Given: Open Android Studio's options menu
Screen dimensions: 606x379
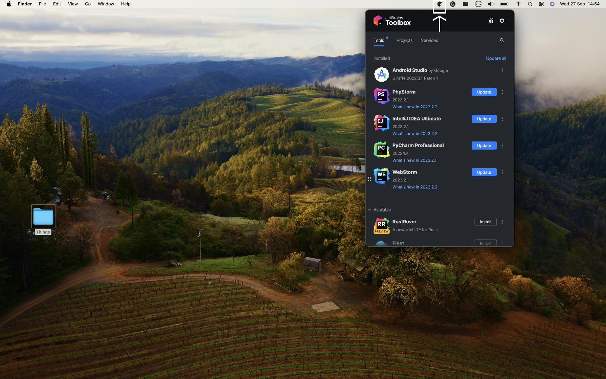Looking at the screenshot, I should point(502,70).
